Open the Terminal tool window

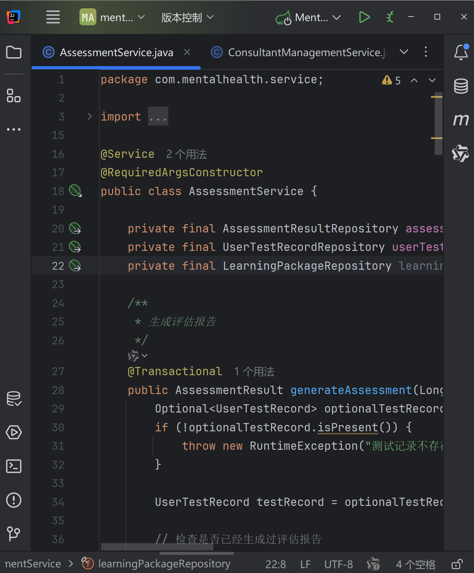14,466
